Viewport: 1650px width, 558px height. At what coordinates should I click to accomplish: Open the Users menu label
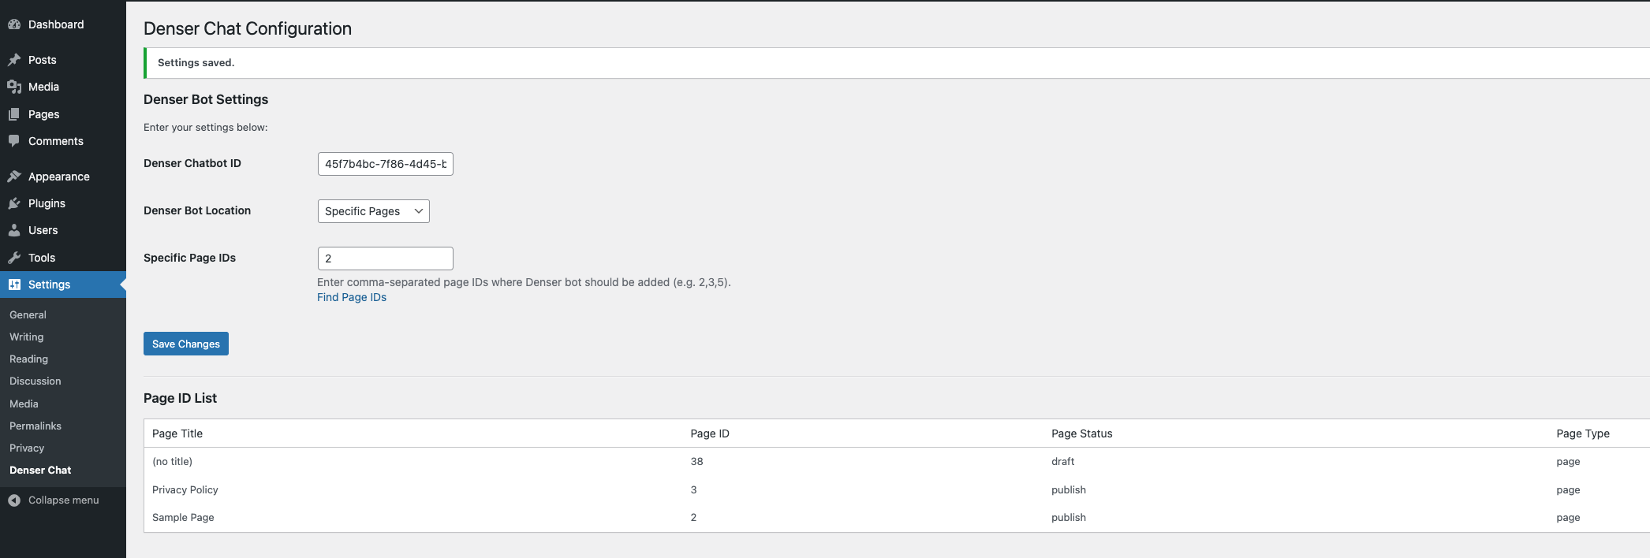pos(43,230)
